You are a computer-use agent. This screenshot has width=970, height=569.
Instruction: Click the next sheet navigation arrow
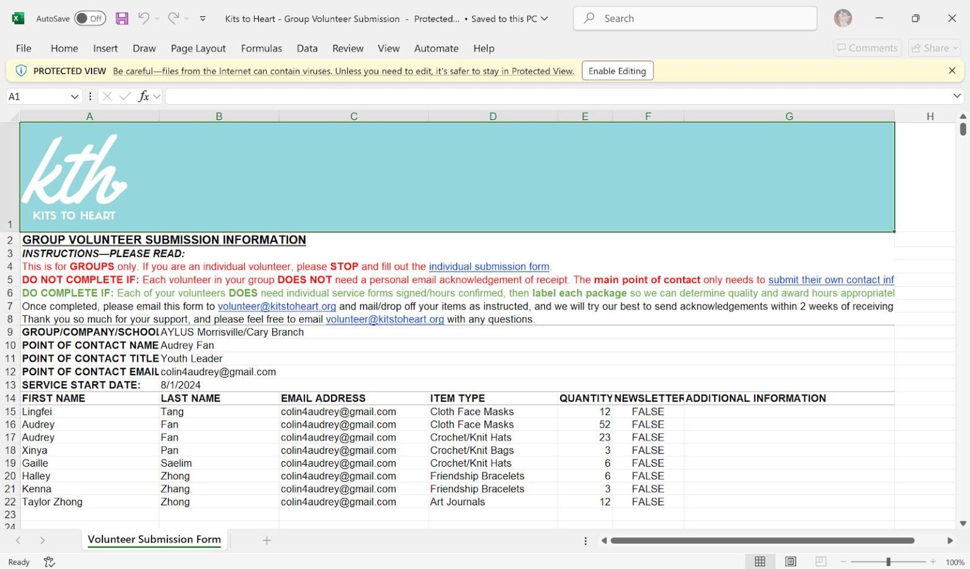(42, 540)
